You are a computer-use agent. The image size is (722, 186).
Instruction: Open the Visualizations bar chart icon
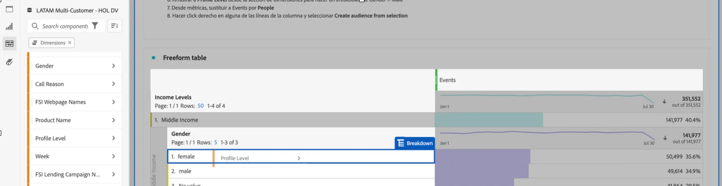(9, 26)
